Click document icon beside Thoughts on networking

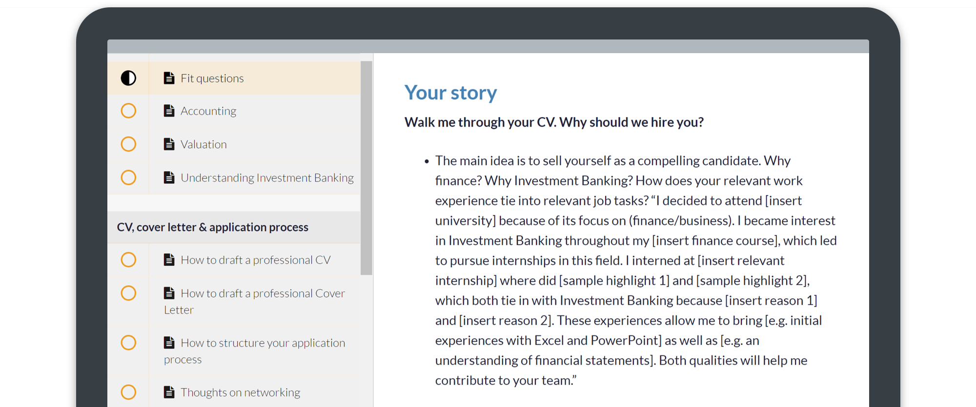[x=169, y=392]
